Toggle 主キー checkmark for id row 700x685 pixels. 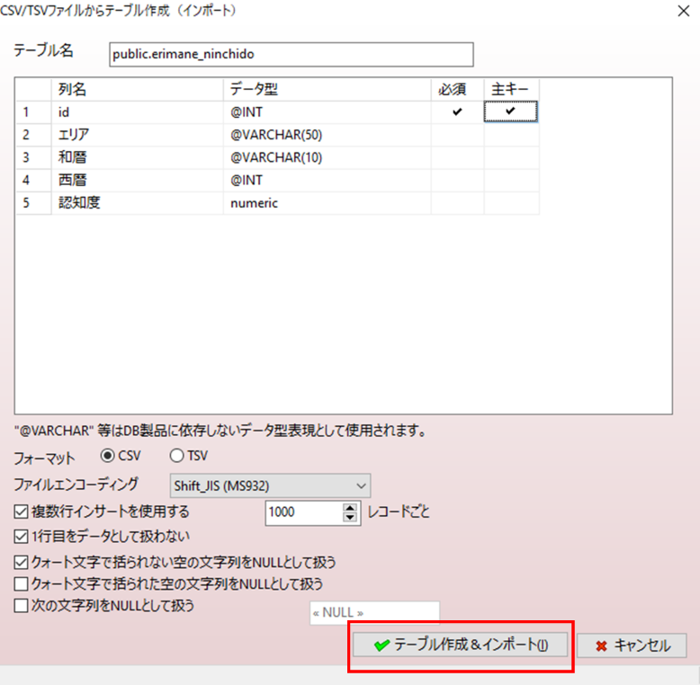point(511,111)
